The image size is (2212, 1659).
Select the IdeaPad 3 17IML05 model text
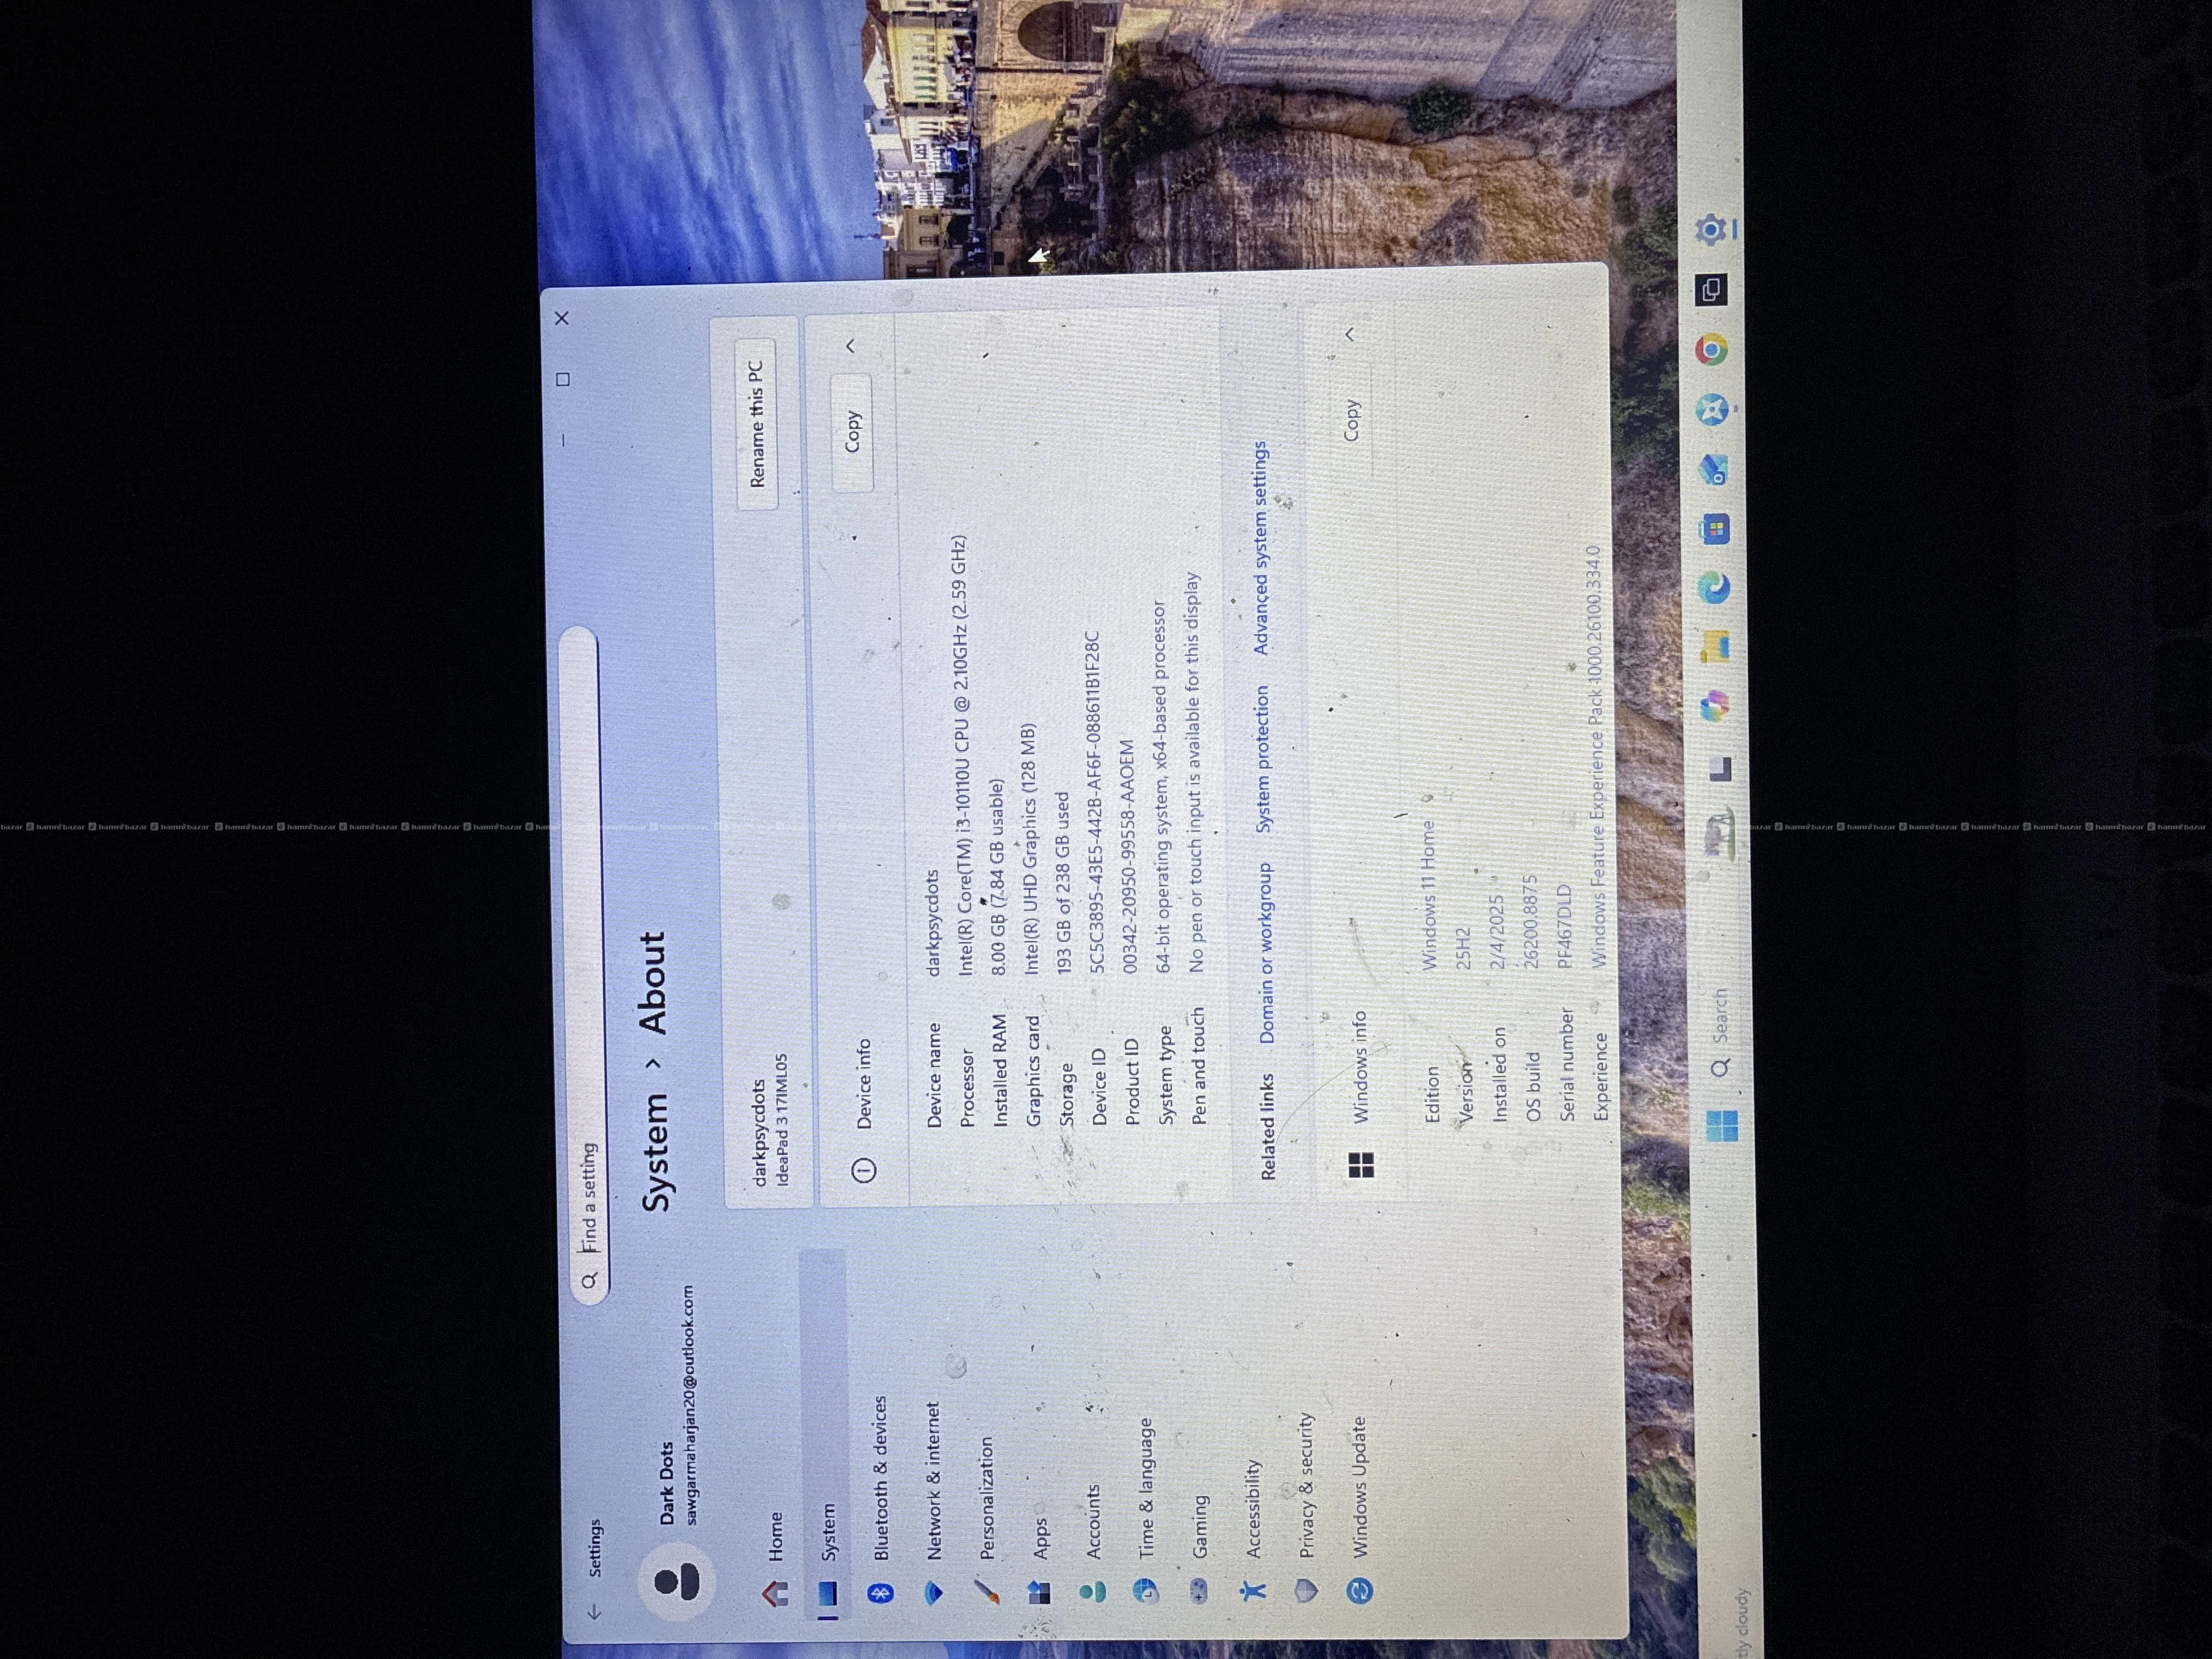coord(781,1119)
